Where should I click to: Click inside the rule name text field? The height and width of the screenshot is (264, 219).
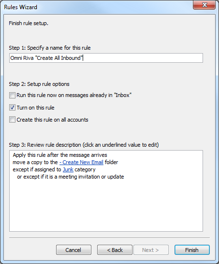click(x=106, y=58)
